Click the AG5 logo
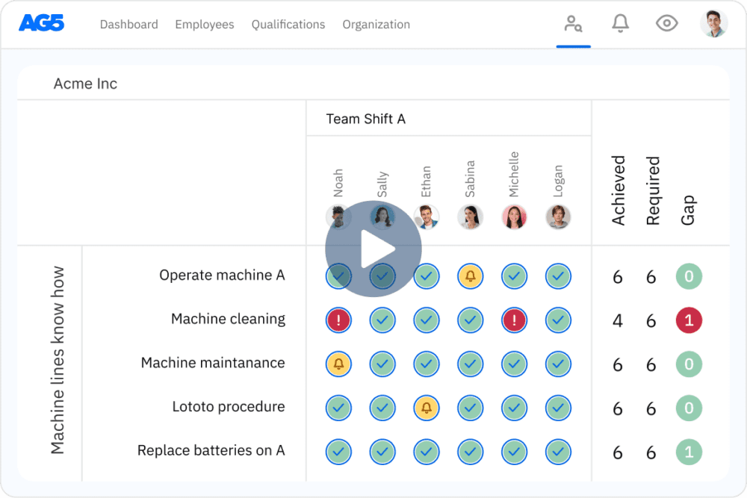The height and width of the screenshot is (498, 747). (41, 23)
